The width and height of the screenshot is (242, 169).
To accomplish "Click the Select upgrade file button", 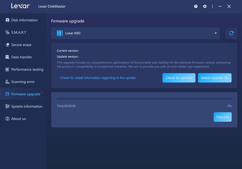I will [x=214, y=78].
